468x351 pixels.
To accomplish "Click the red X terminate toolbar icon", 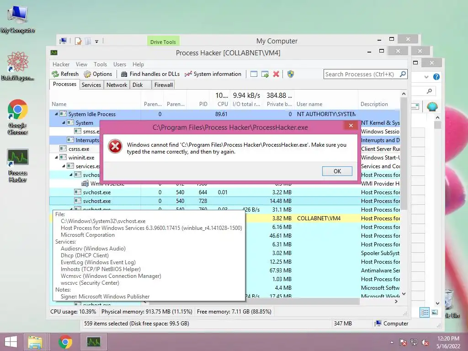I will click(276, 74).
